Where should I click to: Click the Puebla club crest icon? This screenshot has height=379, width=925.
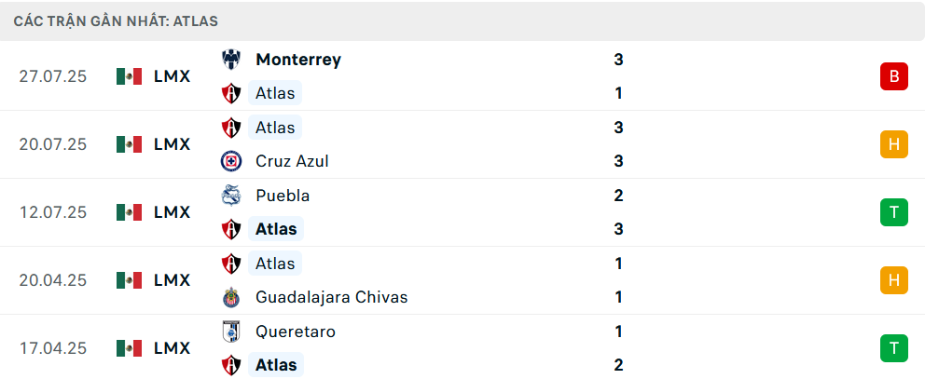[x=230, y=196]
